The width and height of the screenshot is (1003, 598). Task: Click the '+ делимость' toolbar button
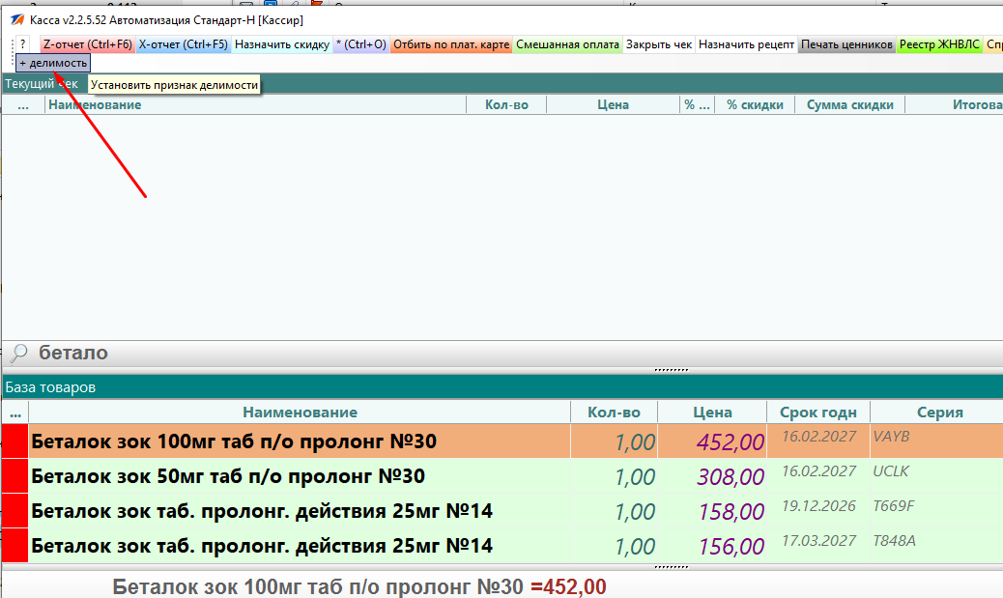[53, 63]
